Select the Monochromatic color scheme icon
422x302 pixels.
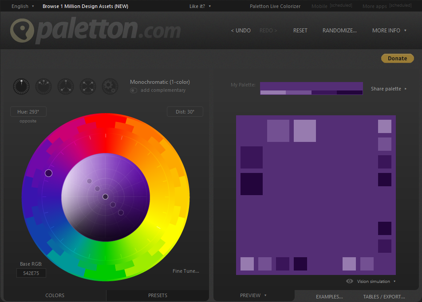pos(21,86)
